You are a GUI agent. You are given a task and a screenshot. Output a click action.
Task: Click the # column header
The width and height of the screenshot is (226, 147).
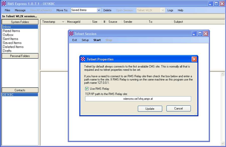click(x=104, y=22)
